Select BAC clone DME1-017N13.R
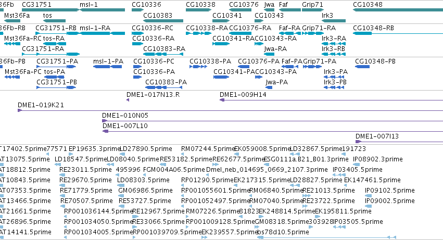Screen dimensions: 443x240 tap(153, 95)
